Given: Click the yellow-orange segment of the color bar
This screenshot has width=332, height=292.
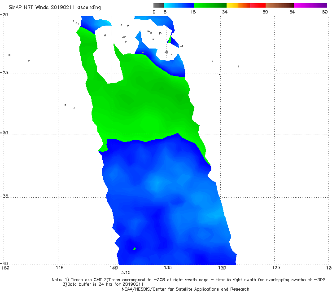Looking at the screenshot, I should tap(238, 5).
